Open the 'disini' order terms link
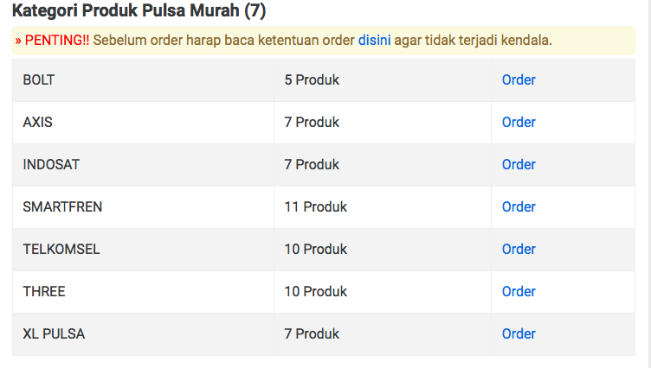 [x=374, y=41]
